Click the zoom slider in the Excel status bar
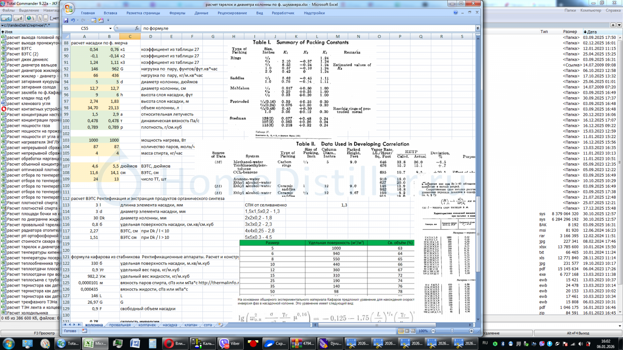 (x=452, y=331)
